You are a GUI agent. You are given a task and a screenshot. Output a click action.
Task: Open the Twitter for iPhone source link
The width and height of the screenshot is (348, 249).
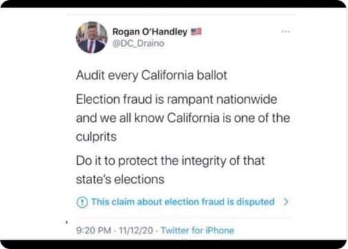(197, 230)
